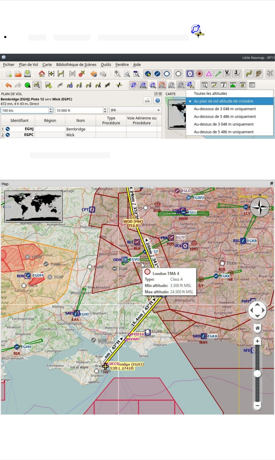Toggle soft surface airports display

[167, 74]
